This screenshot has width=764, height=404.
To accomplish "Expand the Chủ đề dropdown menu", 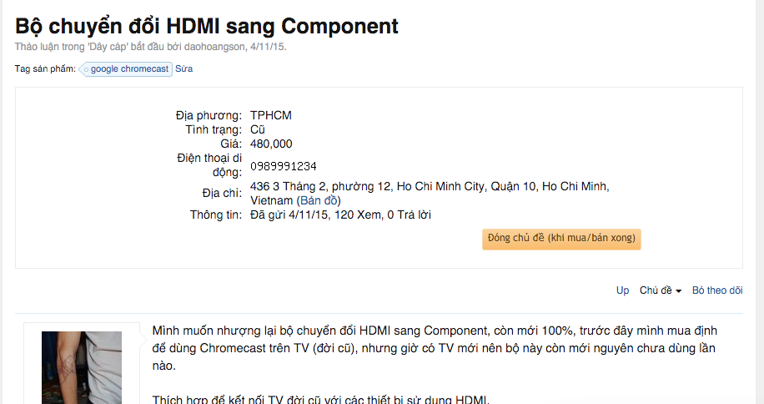I will pyautogui.click(x=661, y=290).
